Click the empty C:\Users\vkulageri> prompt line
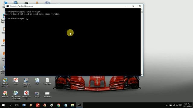The height and width of the screenshot is (108, 193). pos(16,19)
